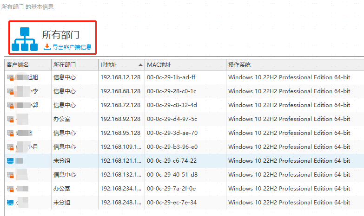364x216 pixels.
Task: Select the locked client icon for 192.168.68.128
Action: click(11, 91)
